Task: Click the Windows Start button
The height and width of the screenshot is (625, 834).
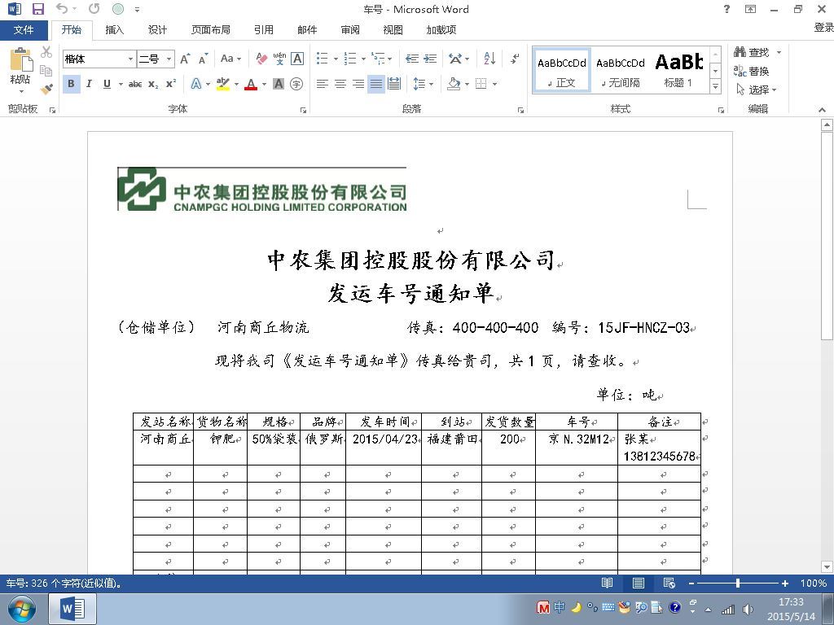Action: (x=22, y=609)
